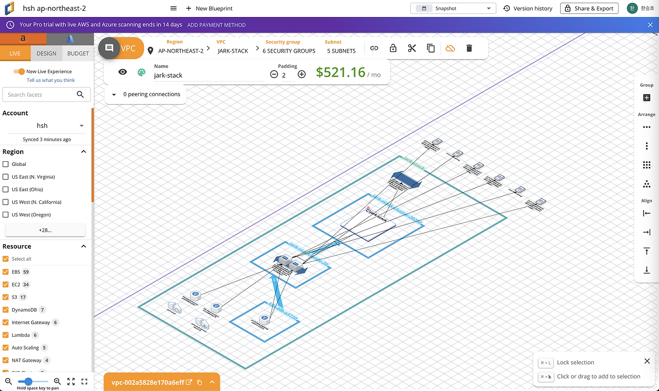Image resolution: width=659 pixels, height=391 pixels.
Task: Decrease padding with minus button
Action: (274, 74)
